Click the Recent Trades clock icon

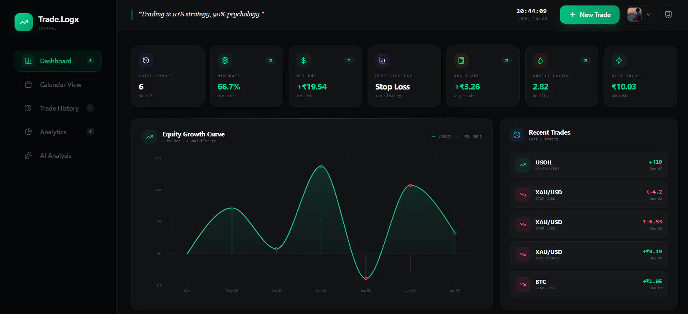pos(517,135)
